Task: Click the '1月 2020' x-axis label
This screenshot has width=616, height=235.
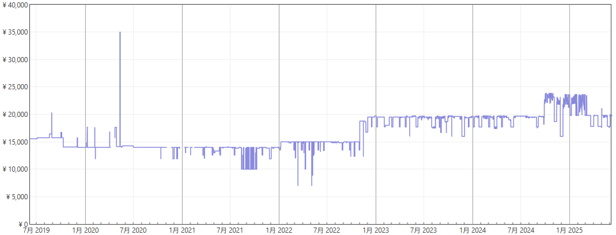Action: point(85,230)
